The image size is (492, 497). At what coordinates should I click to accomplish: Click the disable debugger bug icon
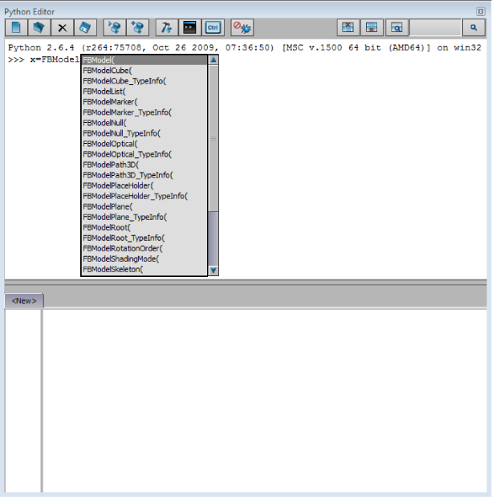tap(242, 27)
